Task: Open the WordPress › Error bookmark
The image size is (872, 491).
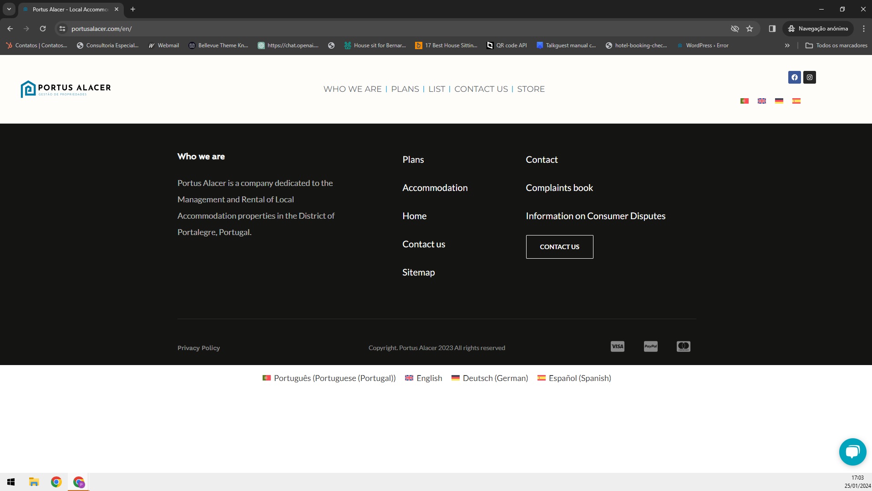Action: pos(703,45)
